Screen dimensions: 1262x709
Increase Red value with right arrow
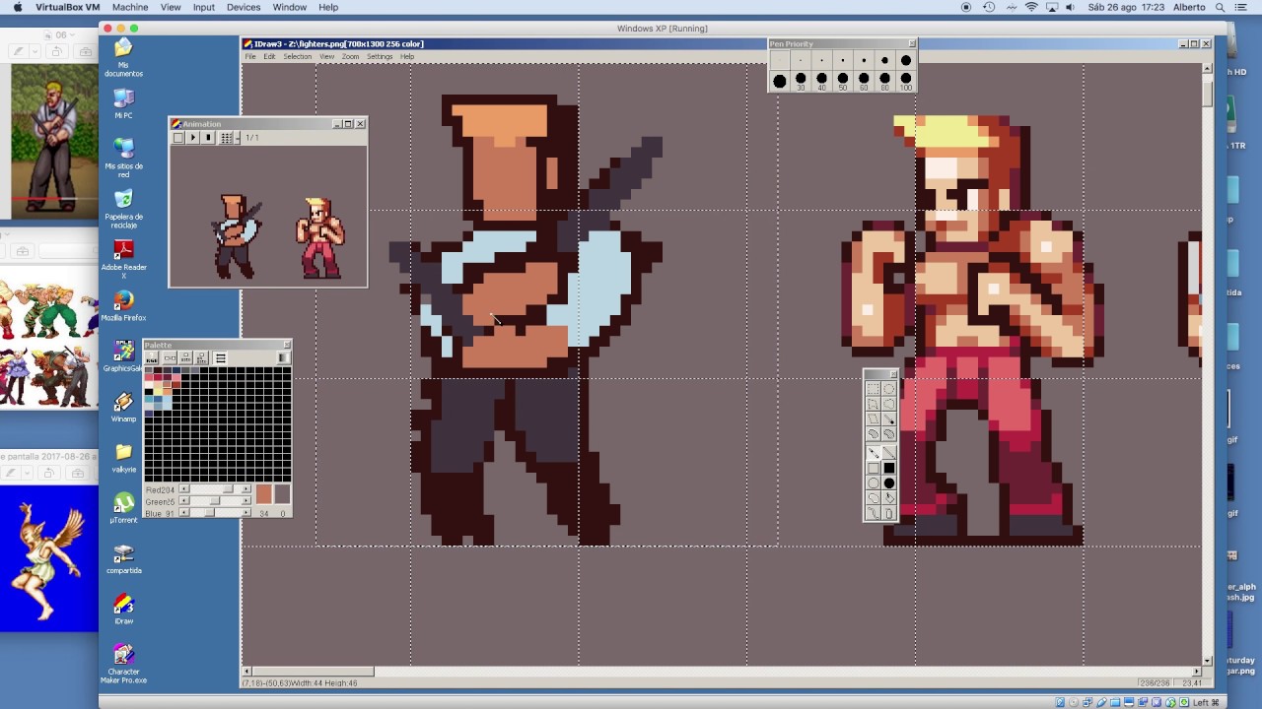pyautogui.click(x=245, y=488)
